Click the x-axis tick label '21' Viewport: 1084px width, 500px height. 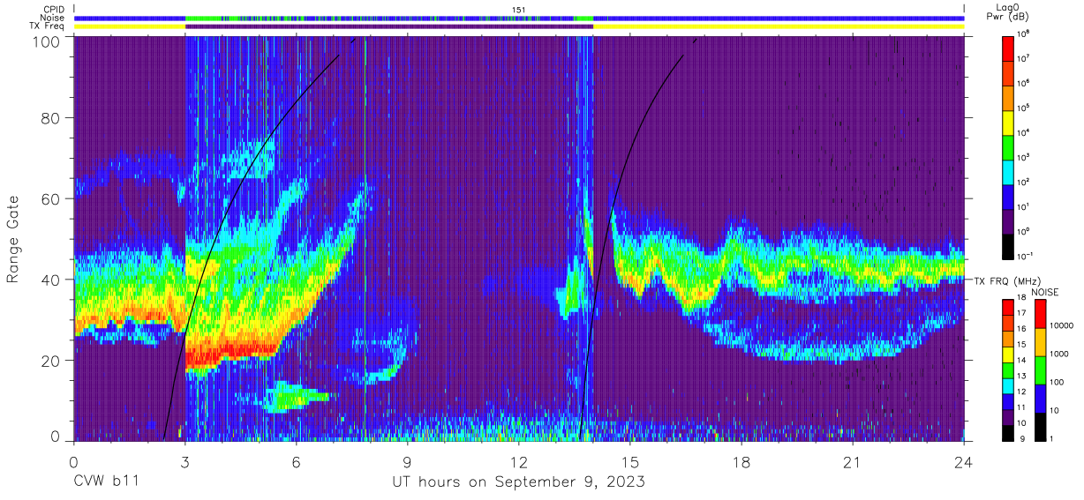(853, 461)
